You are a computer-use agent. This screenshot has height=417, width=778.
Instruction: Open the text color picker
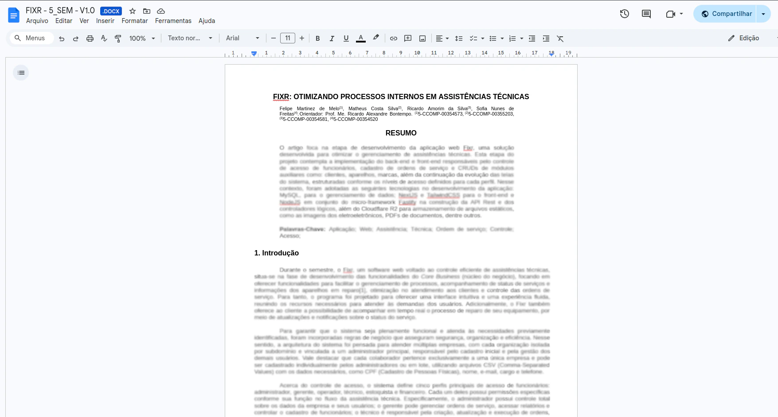(361, 39)
